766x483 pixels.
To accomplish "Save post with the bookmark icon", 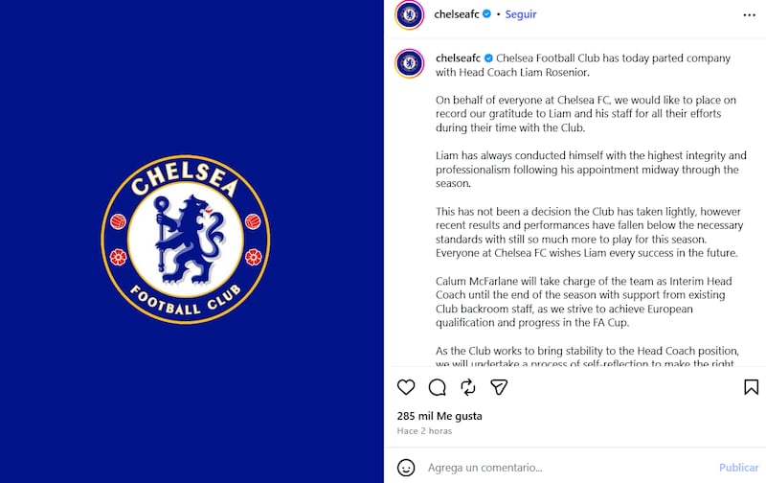I will 752,387.
